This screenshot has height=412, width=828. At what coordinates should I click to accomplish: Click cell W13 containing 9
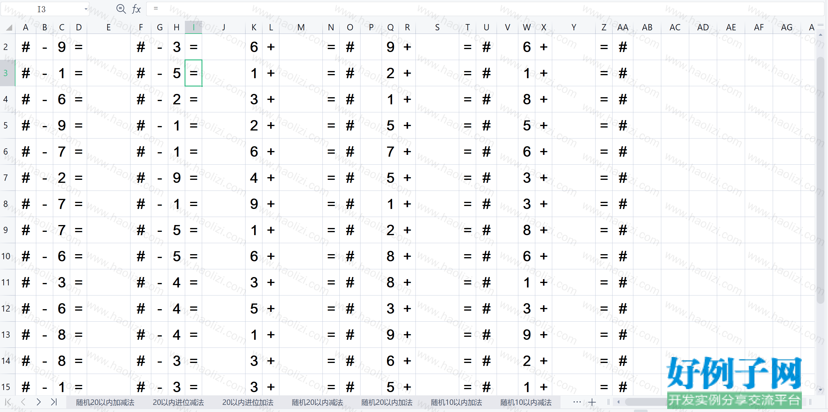(x=527, y=334)
